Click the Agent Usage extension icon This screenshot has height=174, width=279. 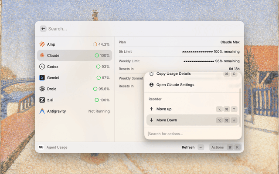tap(41, 147)
